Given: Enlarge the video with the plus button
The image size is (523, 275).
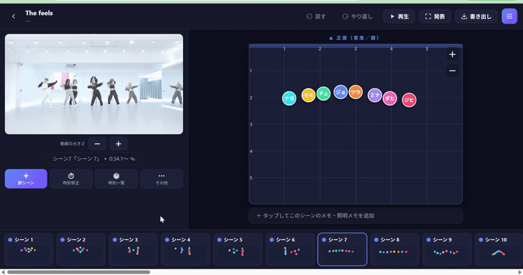Looking at the screenshot, I should pyautogui.click(x=118, y=144).
